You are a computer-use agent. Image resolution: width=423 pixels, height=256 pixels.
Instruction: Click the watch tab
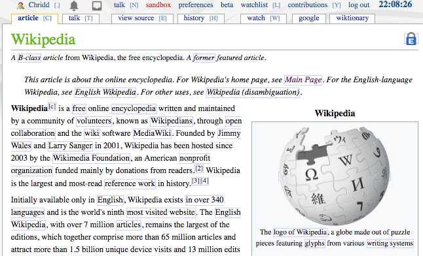click(263, 18)
